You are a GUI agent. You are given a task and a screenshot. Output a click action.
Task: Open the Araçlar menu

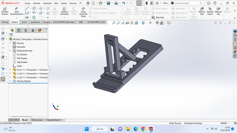click(x=64, y=3)
